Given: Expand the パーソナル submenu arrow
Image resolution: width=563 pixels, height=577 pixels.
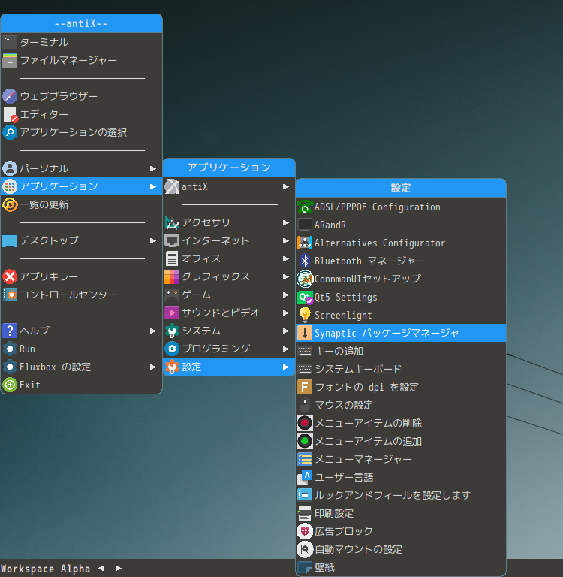Looking at the screenshot, I should click(x=153, y=168).
